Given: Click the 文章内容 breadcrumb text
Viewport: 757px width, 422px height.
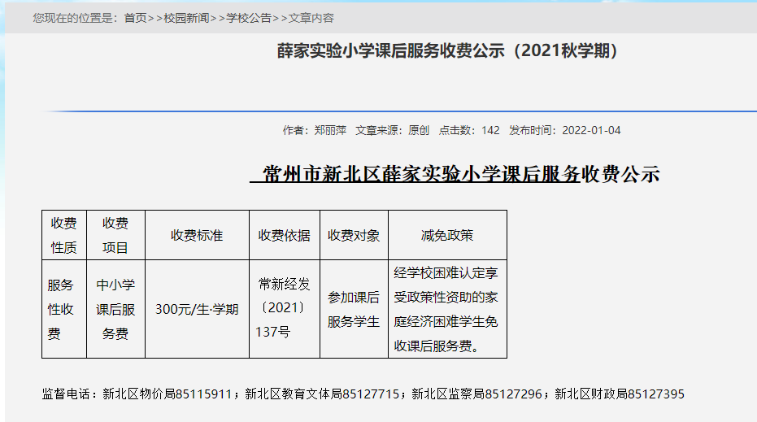Looking at the screenshot, I should tap(311, 19).
